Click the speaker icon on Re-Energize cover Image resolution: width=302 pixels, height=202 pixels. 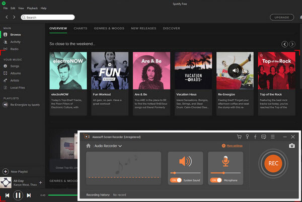click(235, 71)
